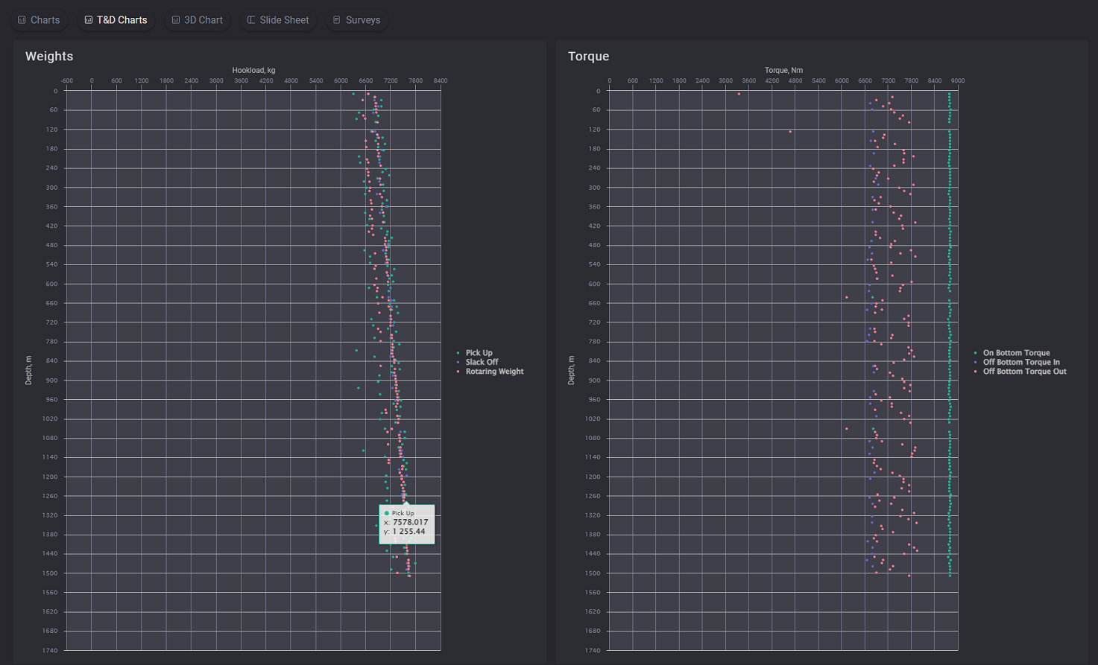
Task: Select the Charts tab
Action: (x=39, y=20)
